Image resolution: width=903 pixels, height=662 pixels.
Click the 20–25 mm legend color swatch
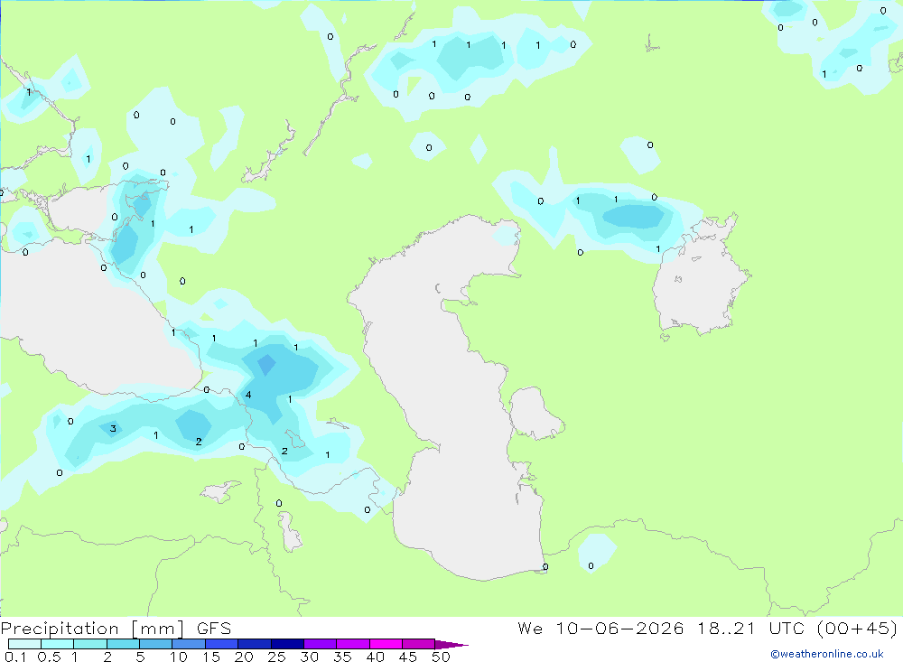pos(255,644)
